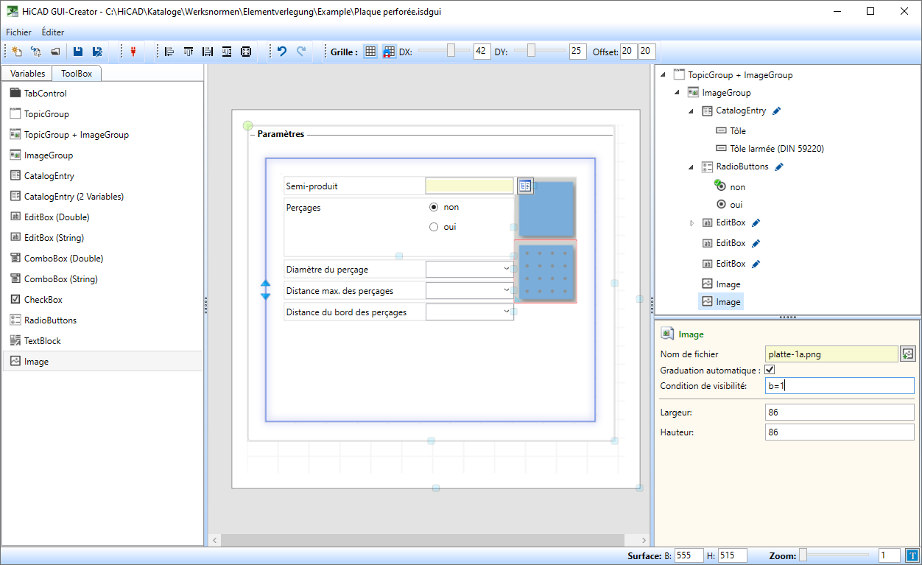Click the browse image button beside platte-1a.png

907,354
